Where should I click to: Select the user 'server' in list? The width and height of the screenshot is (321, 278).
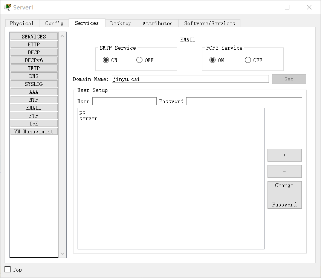pos(89,119)
